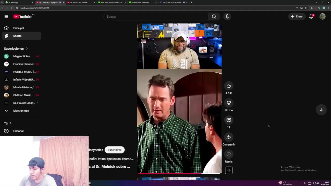Screen dimensions: 331x186
Task: Go to the YouTube logo home link
Action: pos(22,17)
